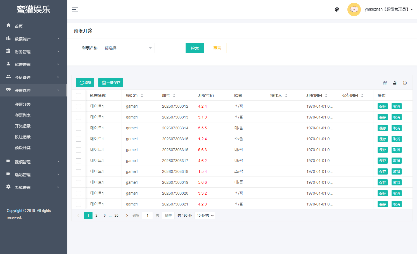Screen dimensions: 417x254
Task: Check the row checkbox for 202607303315
Action: coord(79,139)
